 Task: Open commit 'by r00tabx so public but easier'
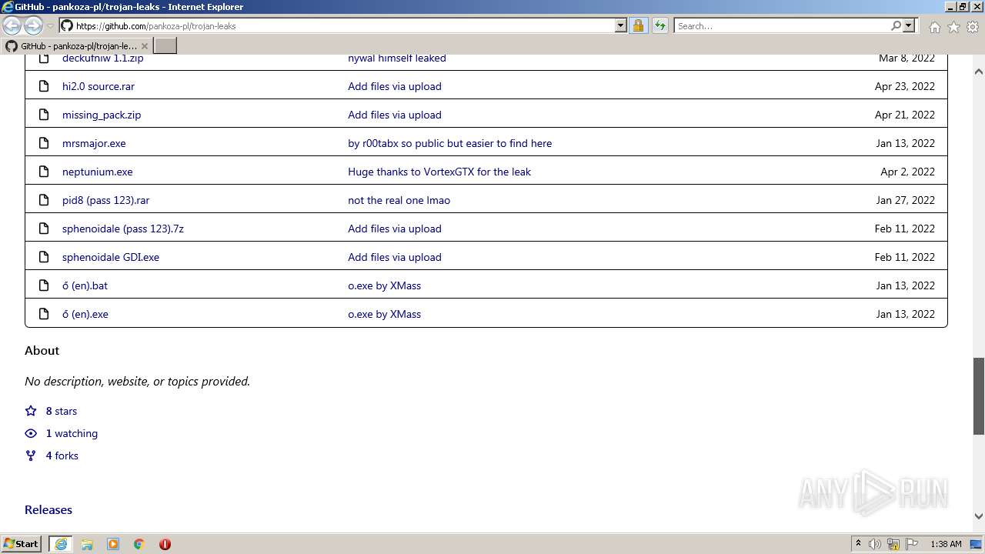[450, 143]
